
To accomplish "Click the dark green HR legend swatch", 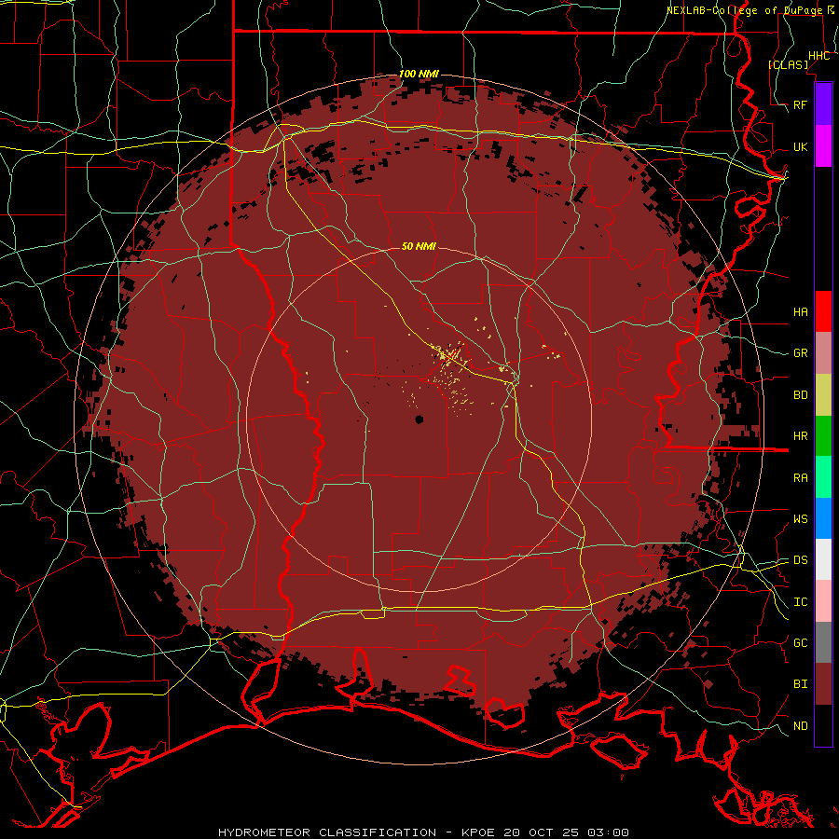I will coord(823,436).
